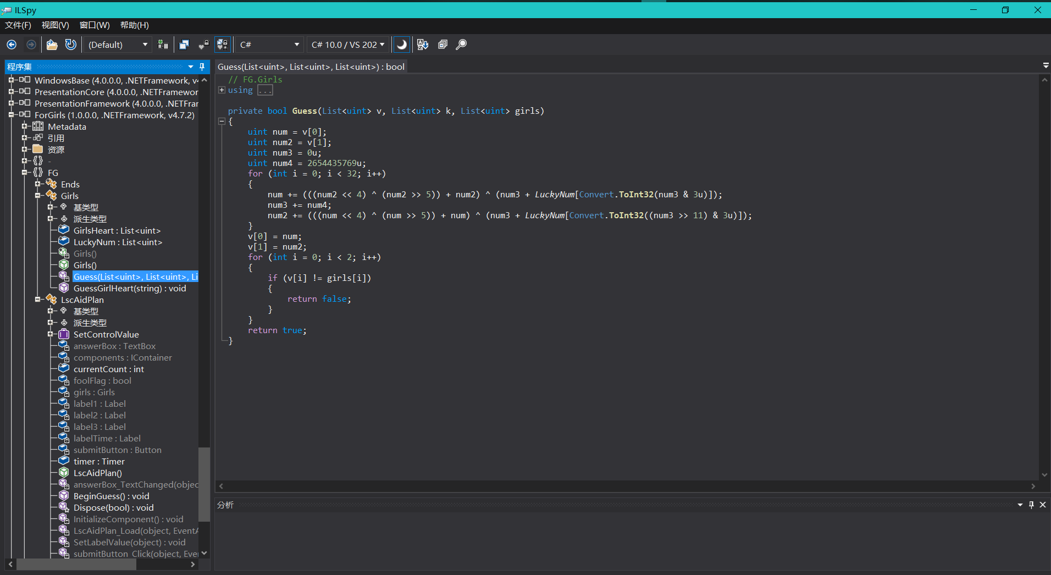Select the SetControlValue delegate

click(x=106, y=334)
